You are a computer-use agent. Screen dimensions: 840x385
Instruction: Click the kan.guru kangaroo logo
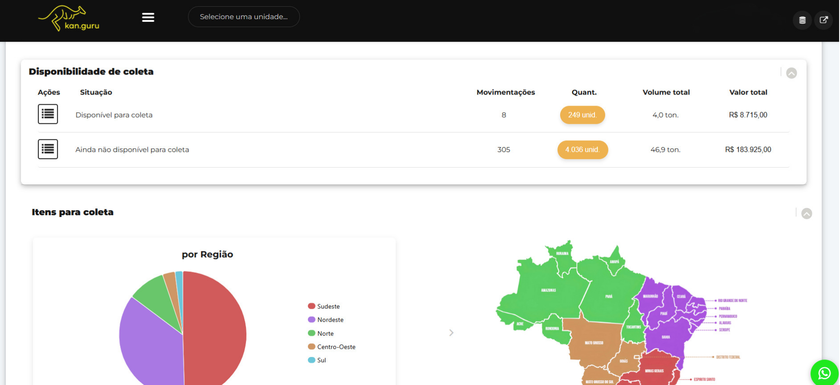pos(69,18)
